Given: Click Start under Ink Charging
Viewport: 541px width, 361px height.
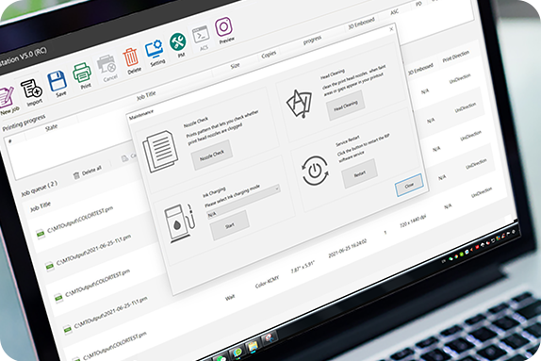Looking at the screenshot, I should (x=229, y=225).
